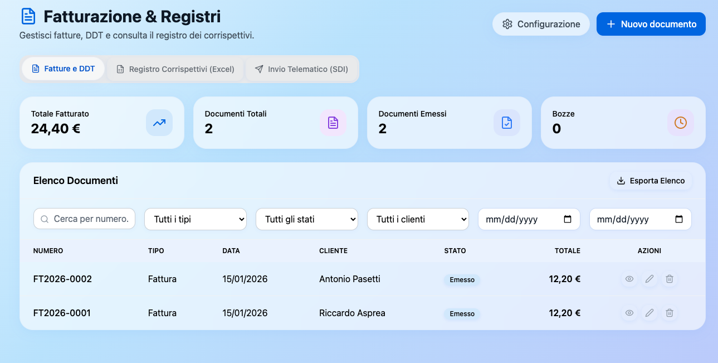Click the clock icon in the Bozze card
The height and width of the screenshot is (363, 718).
[681, 123]
